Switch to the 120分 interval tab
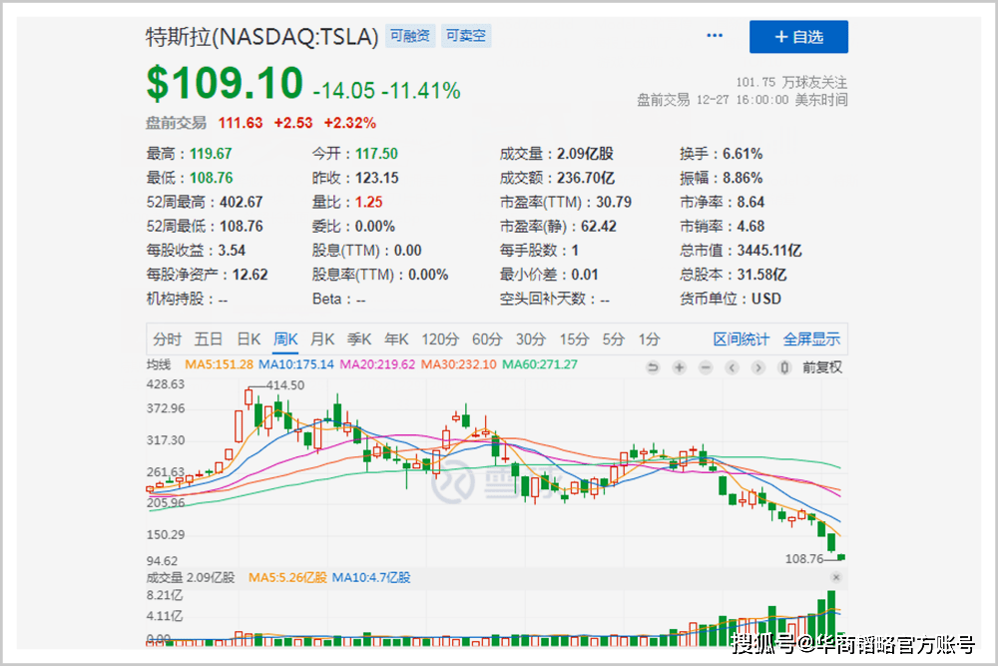Screen dimensions: 998x666 [x=440, y=339]
